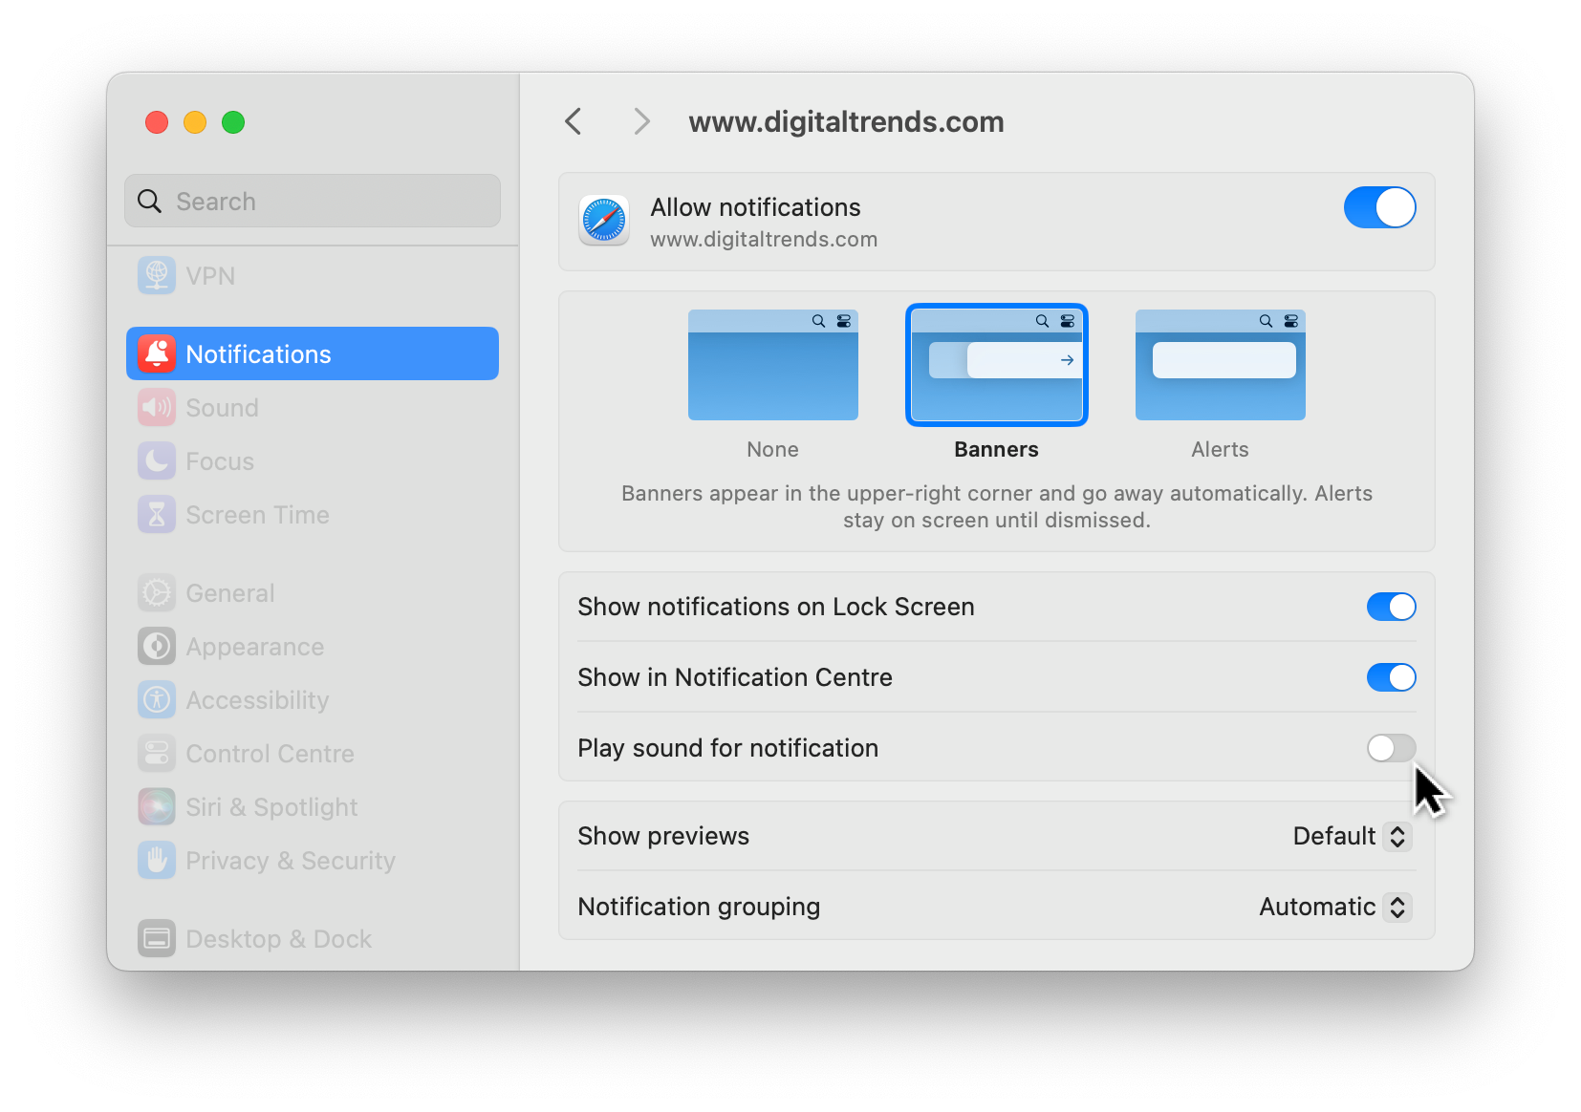The image size is (1581, 1112).
Task: Disable the Allow notifications switch
Action: (1378, 207)
